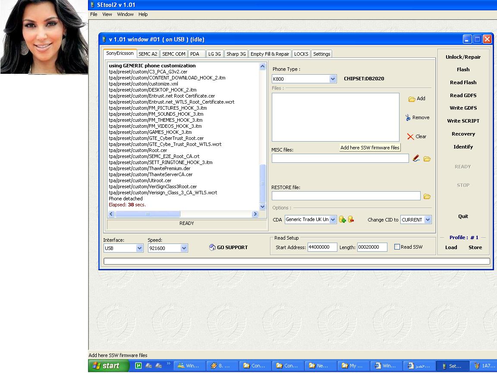
Task: Switch to the LG 3G tab
Action: [x=214, y=54]
